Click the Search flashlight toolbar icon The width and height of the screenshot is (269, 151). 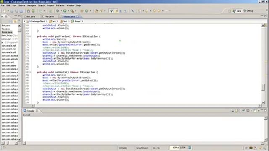102,11
